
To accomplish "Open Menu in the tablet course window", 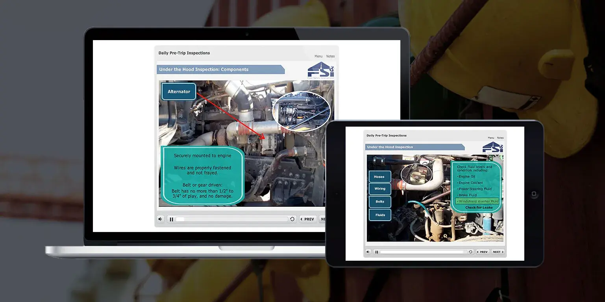I will (491, 138).
